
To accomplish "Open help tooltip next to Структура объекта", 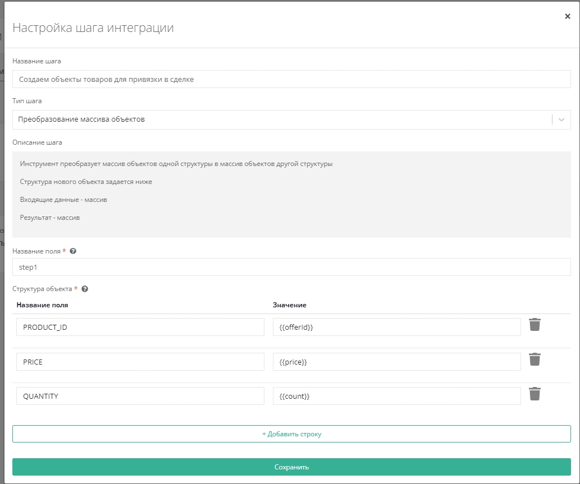I will [85, 289].
